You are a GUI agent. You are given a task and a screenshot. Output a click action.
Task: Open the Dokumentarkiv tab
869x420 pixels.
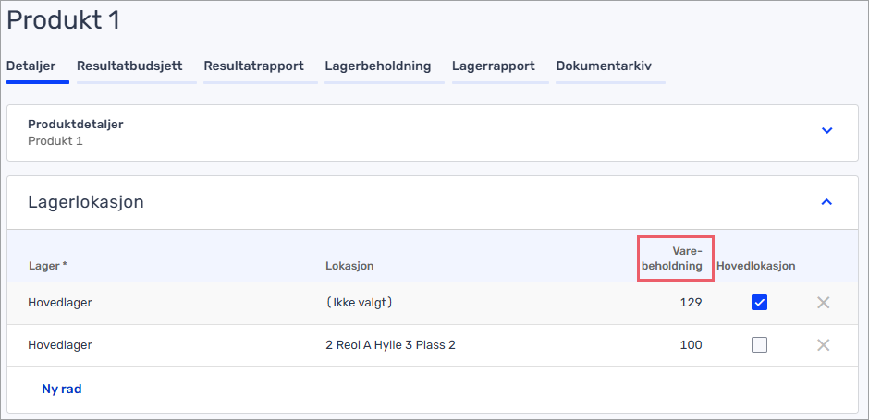(x=604, y=66)
